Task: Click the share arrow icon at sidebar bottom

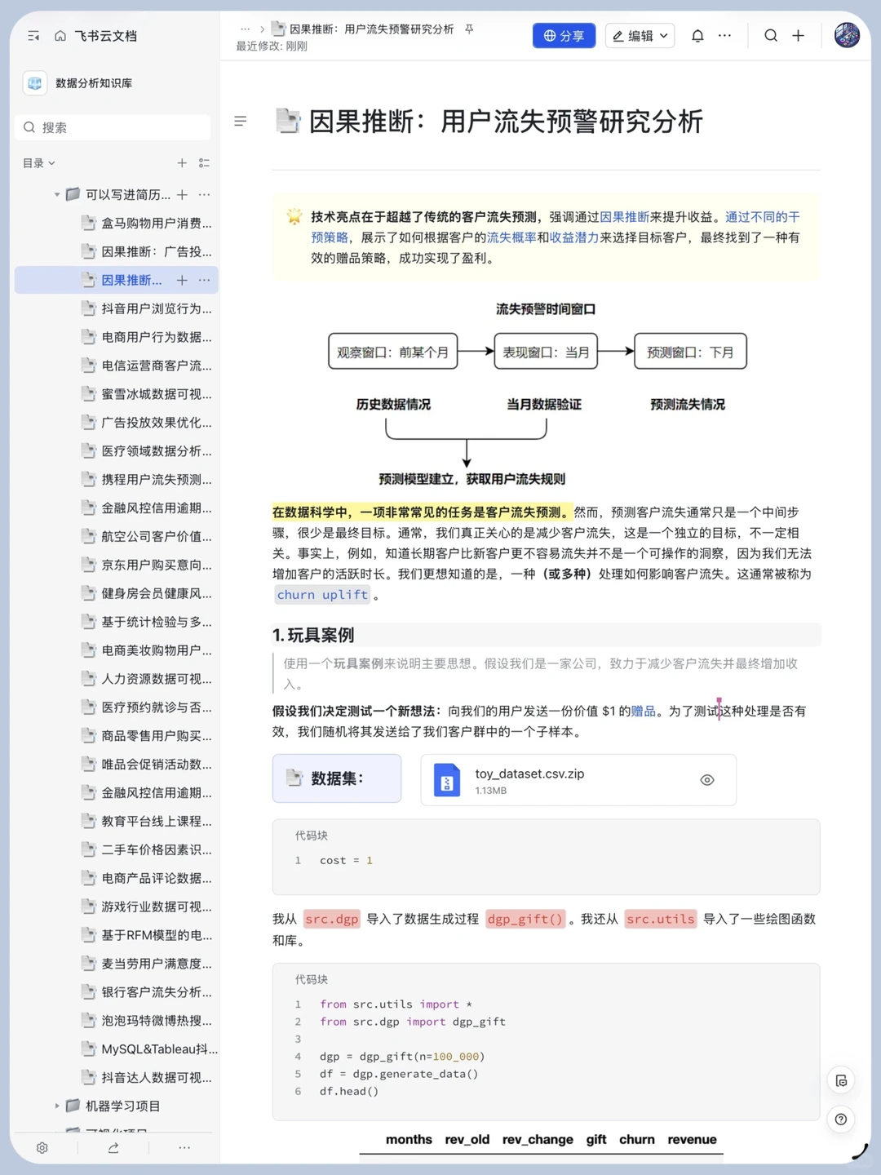Action: [113, 1147]
